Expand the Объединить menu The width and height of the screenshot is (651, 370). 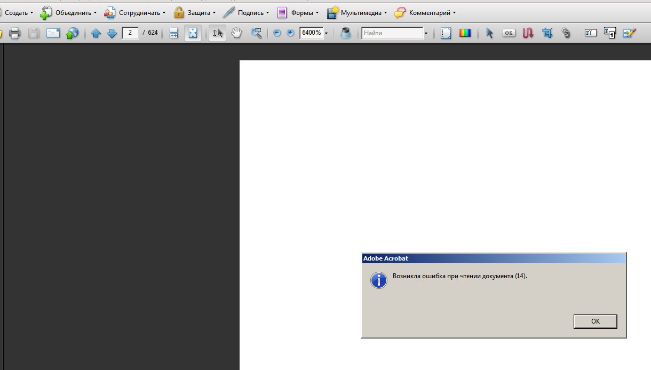69,12
